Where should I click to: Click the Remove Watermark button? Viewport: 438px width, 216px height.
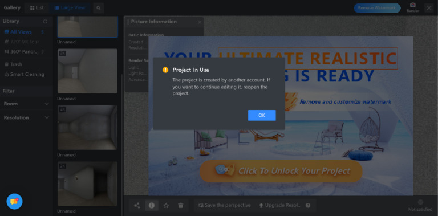coord(377,8)
